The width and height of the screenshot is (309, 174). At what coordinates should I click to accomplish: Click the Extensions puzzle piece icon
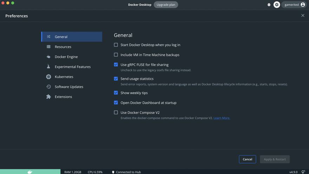(x=48, y=97)
